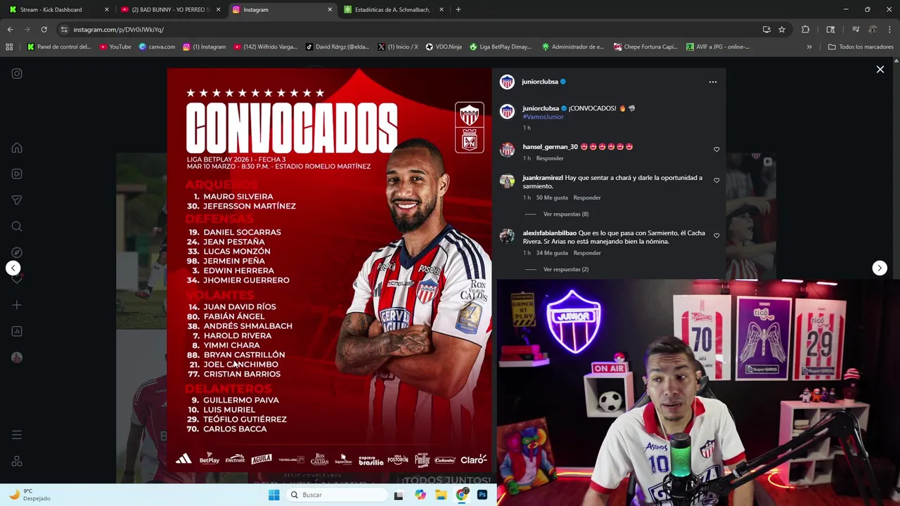Image resolution: width=900 pixels, height=506 pixels.
Task: Open the three-dot post options menu
Action: coord(713,82)
